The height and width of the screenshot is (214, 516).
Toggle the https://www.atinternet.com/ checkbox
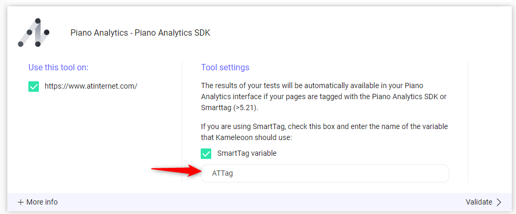tap(34, 86)
